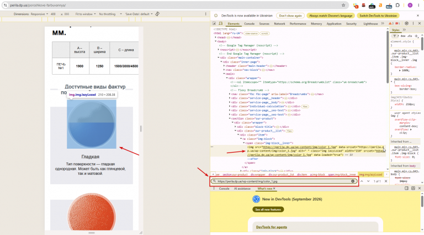The width and height of the screenshot is (424, 235).
Task: Close the What's new tab
Action: [x=274, y=189]
